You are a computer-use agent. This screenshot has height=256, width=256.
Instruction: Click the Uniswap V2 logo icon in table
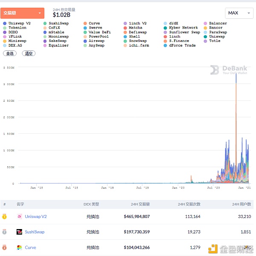coord(19,217)
